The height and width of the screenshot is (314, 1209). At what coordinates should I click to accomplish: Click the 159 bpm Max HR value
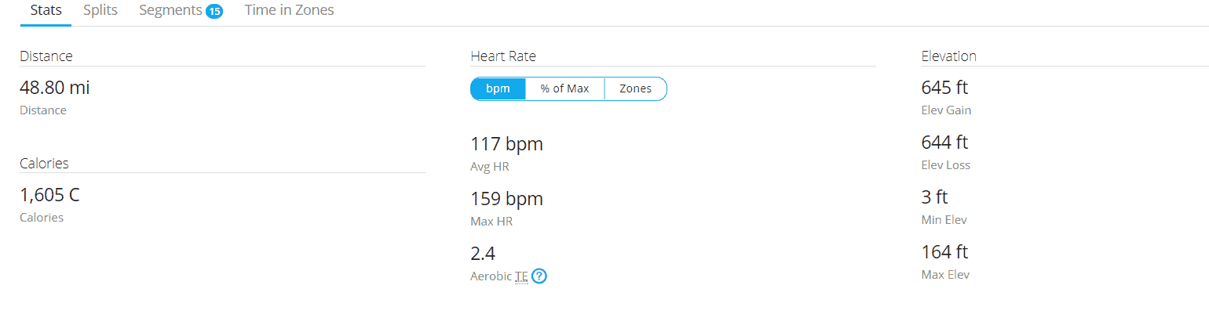[x=506, y=199]
